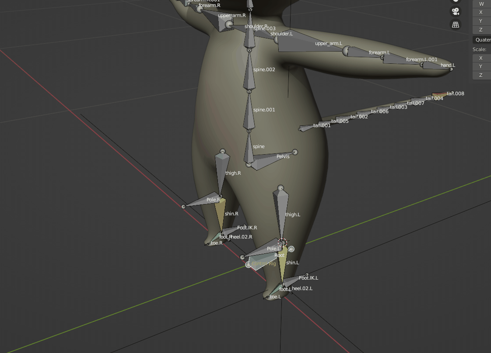Select the 'shin.L' bone label

(292, 263)
